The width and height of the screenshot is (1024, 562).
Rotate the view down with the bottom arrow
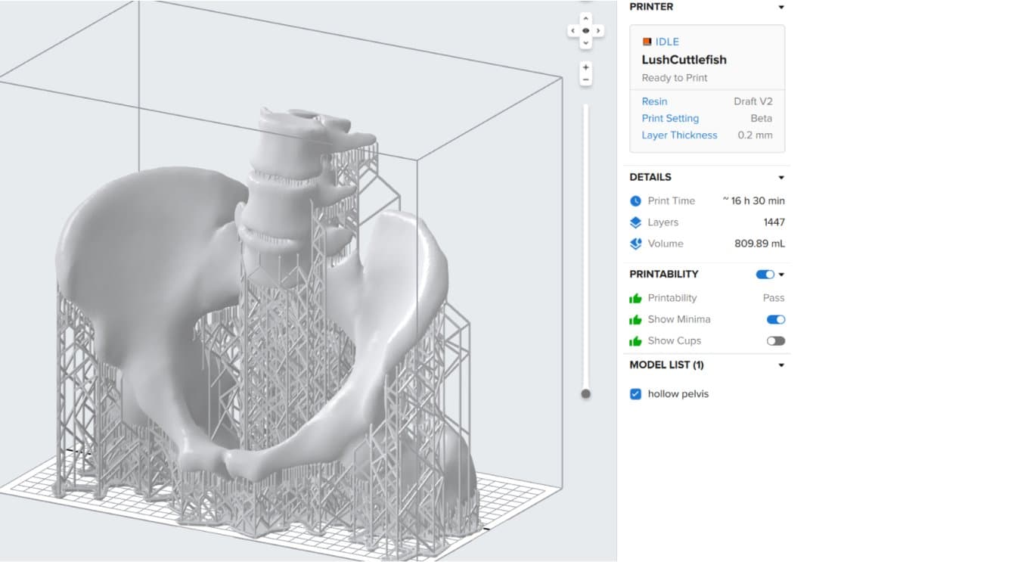585,43
